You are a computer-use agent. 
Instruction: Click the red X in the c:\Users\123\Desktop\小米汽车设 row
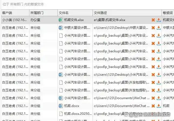point(153,75)
